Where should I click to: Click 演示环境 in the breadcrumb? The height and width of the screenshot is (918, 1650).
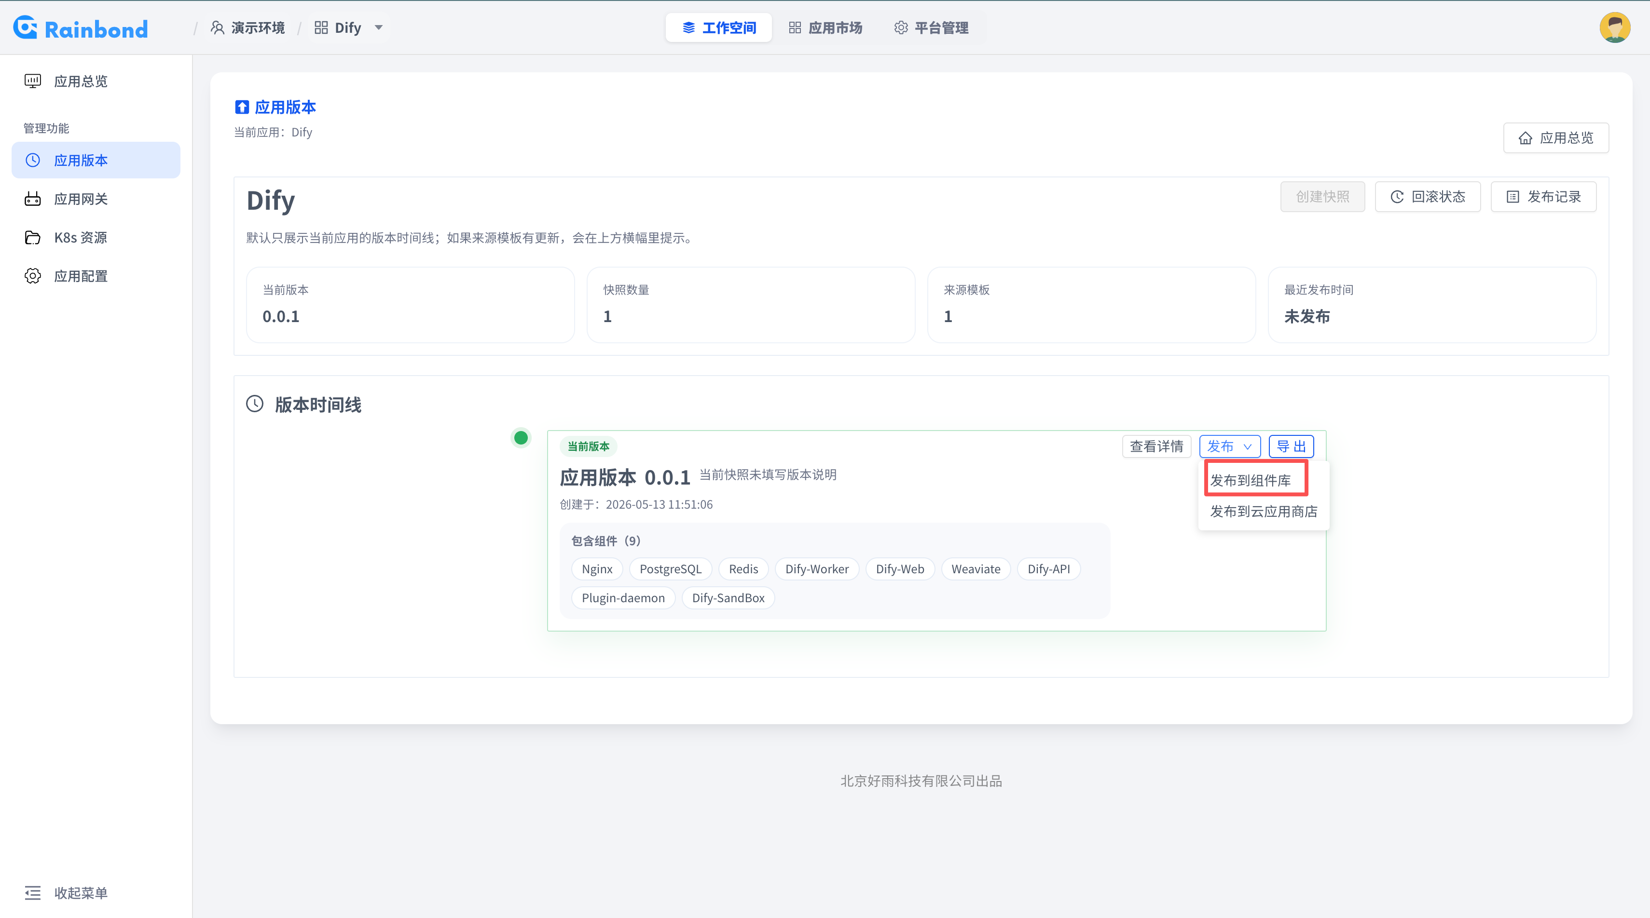tap(258, 27)
